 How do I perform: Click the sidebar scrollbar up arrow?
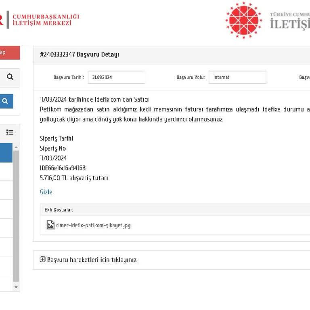click(x=16, y=147)
